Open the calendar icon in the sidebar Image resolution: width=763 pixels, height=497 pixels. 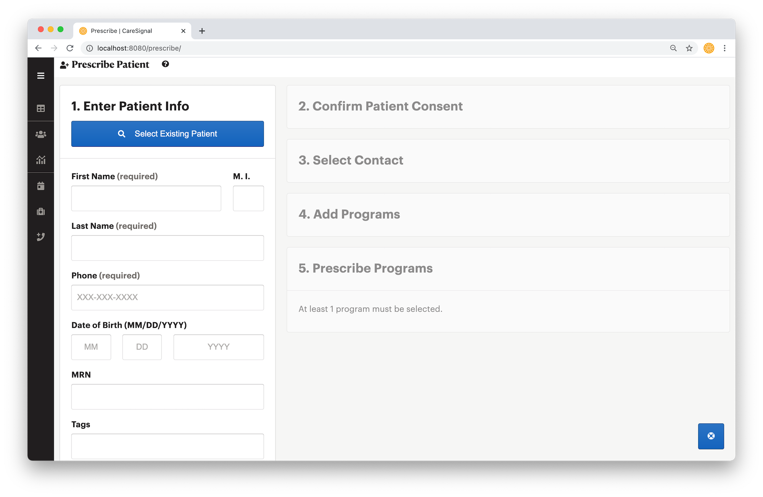tap(41, 186)
